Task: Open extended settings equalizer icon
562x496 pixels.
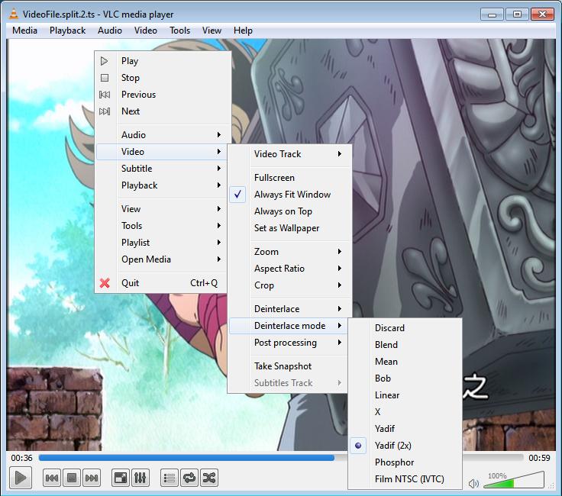Action: pyautogui.click(x=140, y=478)
